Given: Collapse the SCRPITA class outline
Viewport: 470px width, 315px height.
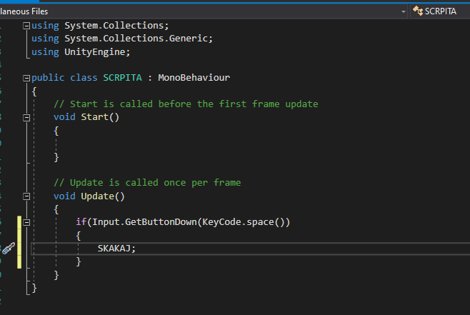Looking at the screenshot, I should pyautogui.click(x=27, y=78).
